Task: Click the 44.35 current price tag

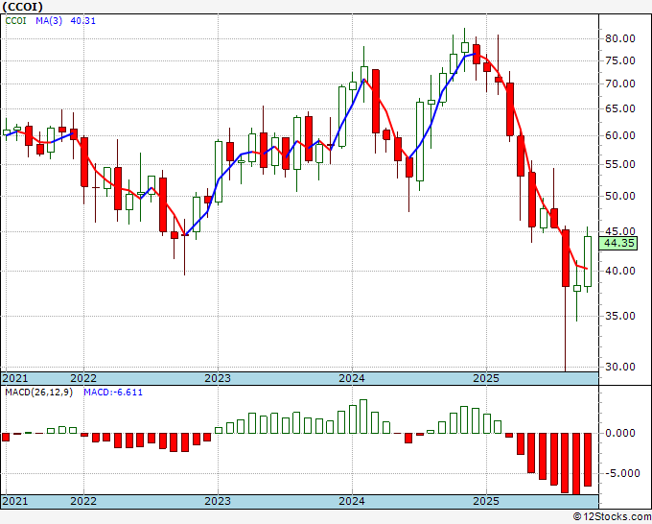Action: (618, 243)
